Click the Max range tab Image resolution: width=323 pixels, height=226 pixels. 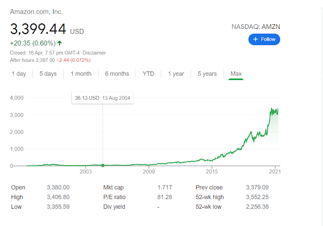click(236, 74)
